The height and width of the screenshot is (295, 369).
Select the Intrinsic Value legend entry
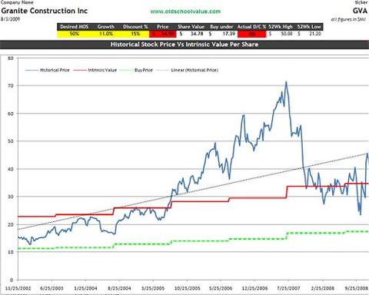(95, 70)
